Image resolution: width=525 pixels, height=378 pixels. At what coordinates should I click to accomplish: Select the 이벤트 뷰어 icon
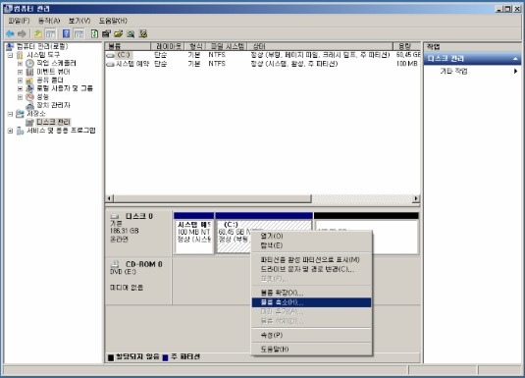tap(29, 72)
